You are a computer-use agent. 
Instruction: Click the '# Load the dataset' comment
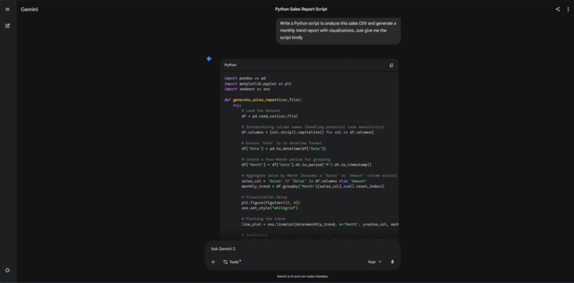(x=260, y=111)
